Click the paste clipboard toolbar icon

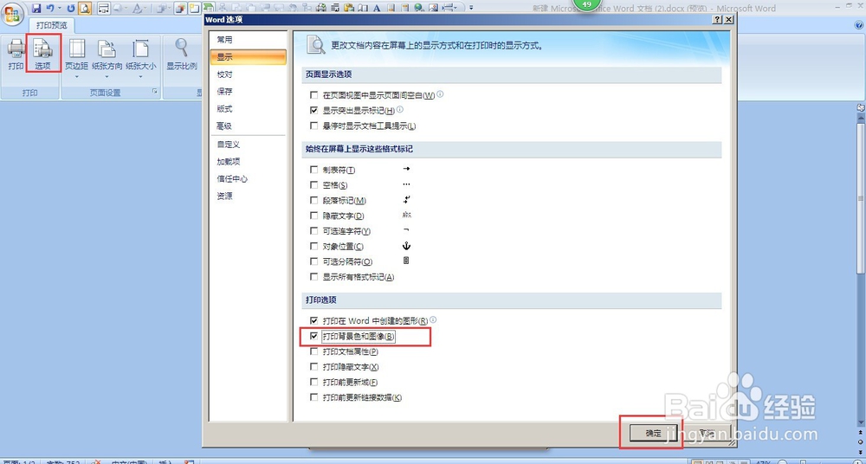click(350, 9)
